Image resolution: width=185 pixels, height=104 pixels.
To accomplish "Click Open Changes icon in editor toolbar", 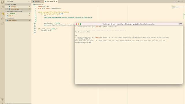I will (x=175, y=1).
